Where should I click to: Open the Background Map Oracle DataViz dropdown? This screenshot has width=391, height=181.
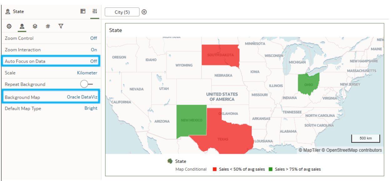(82, 97)
